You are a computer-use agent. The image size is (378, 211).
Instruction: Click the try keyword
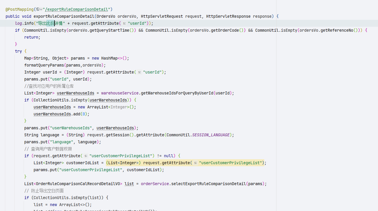[x=18, y=51]
